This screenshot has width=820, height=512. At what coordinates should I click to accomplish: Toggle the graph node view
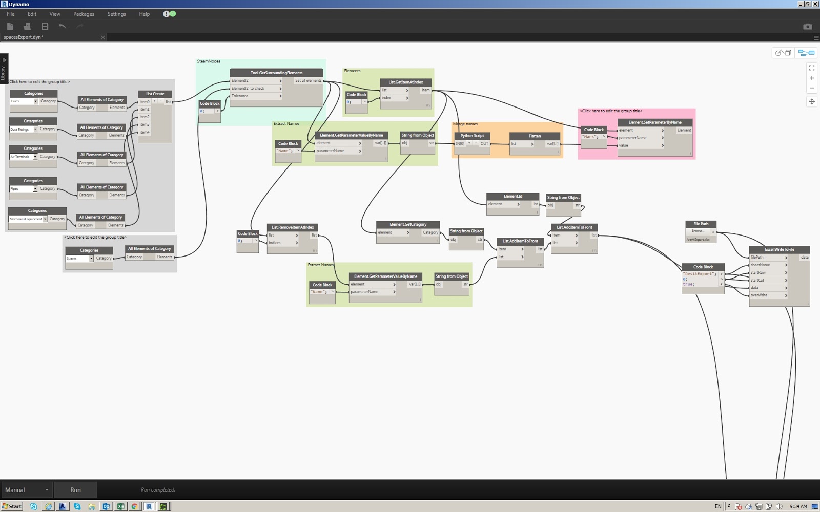[805, 52]
